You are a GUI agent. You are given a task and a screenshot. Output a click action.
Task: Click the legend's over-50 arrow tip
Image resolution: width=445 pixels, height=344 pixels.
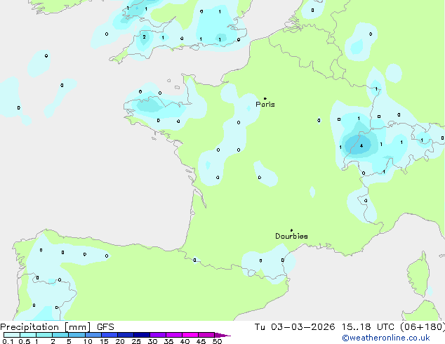(222, 335)
